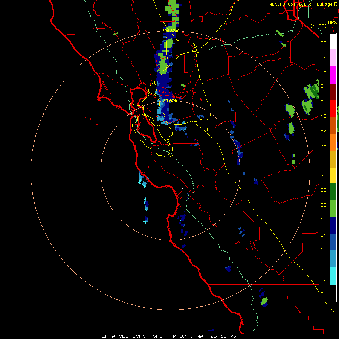
Task: Click the 'KMUX' radar site identifier
Action: point(180,336)
